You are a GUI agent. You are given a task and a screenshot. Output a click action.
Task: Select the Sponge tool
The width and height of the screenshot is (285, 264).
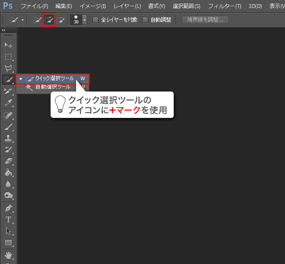click(x=8, y=195)
